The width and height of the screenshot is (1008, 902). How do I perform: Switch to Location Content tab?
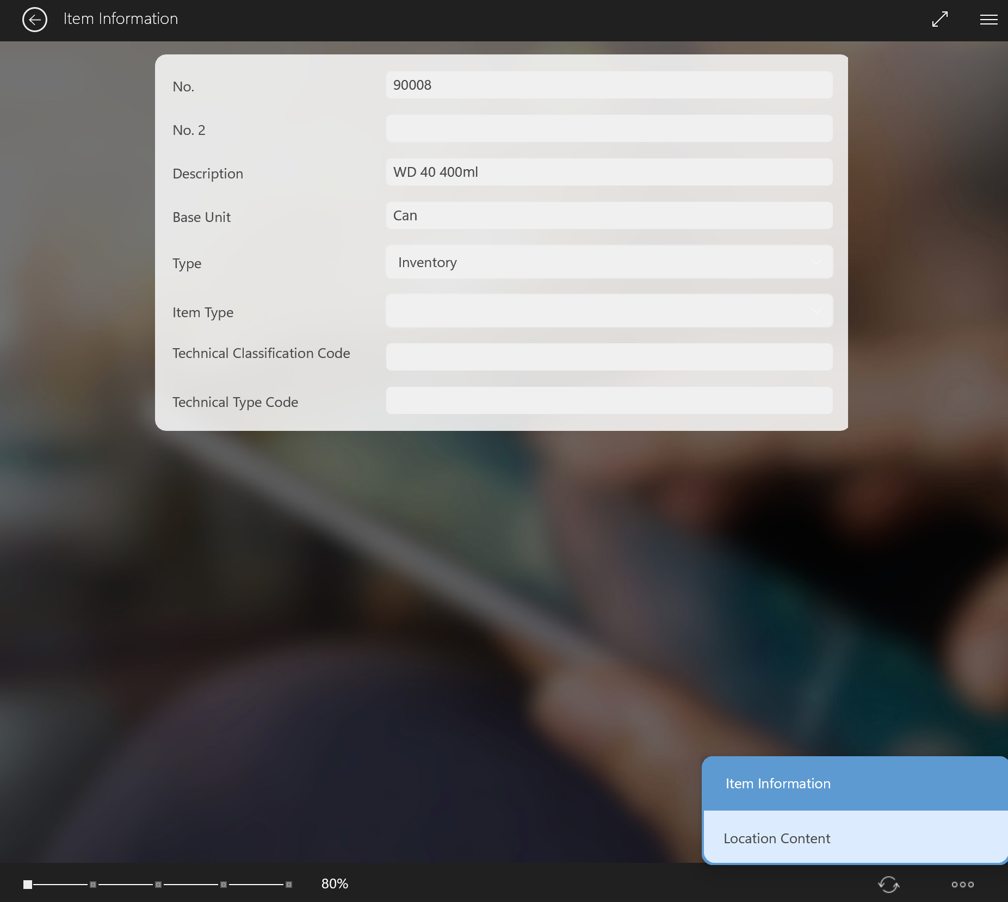[x=855, y=838]
